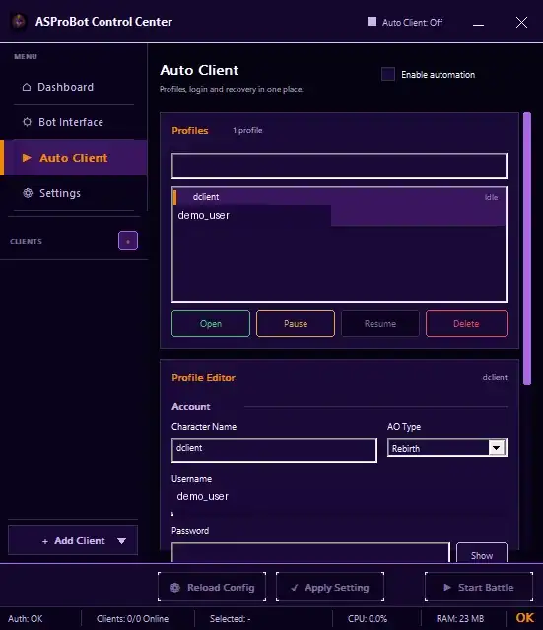Click the Bot Interface gear icon
Screen dimensions: 543x630
pos(27,122)
